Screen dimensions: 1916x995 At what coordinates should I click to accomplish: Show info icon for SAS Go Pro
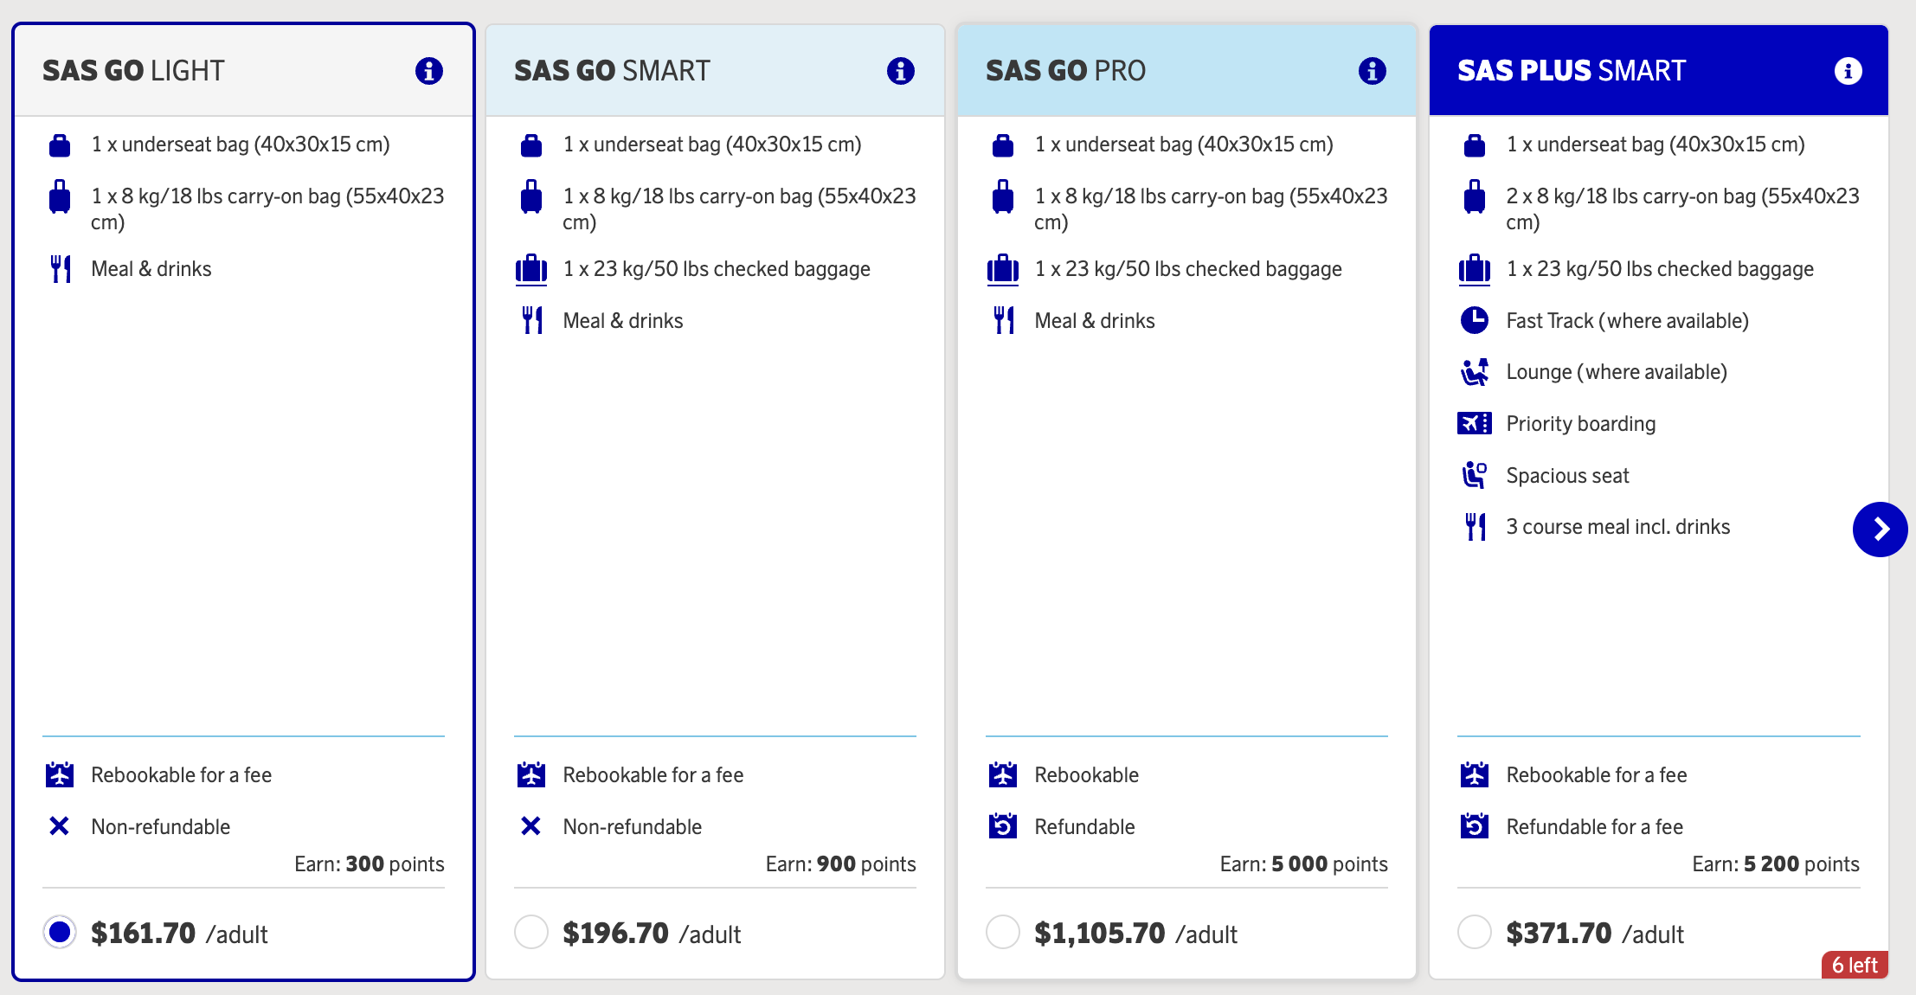point(1373,71)
